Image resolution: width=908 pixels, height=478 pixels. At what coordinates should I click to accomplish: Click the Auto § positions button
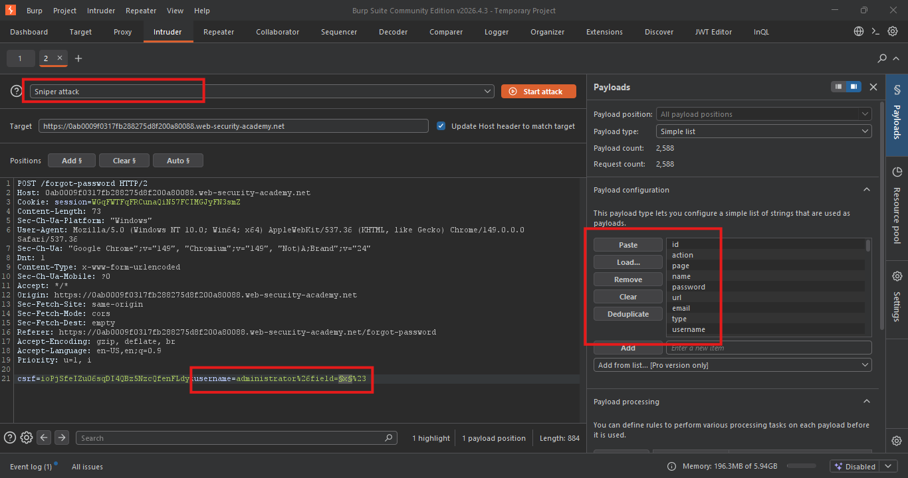[178, 161]
